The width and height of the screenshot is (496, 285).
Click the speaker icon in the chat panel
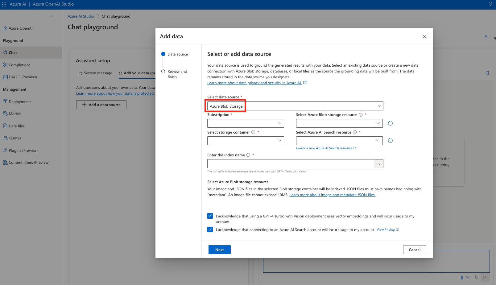tap(487, 73)
